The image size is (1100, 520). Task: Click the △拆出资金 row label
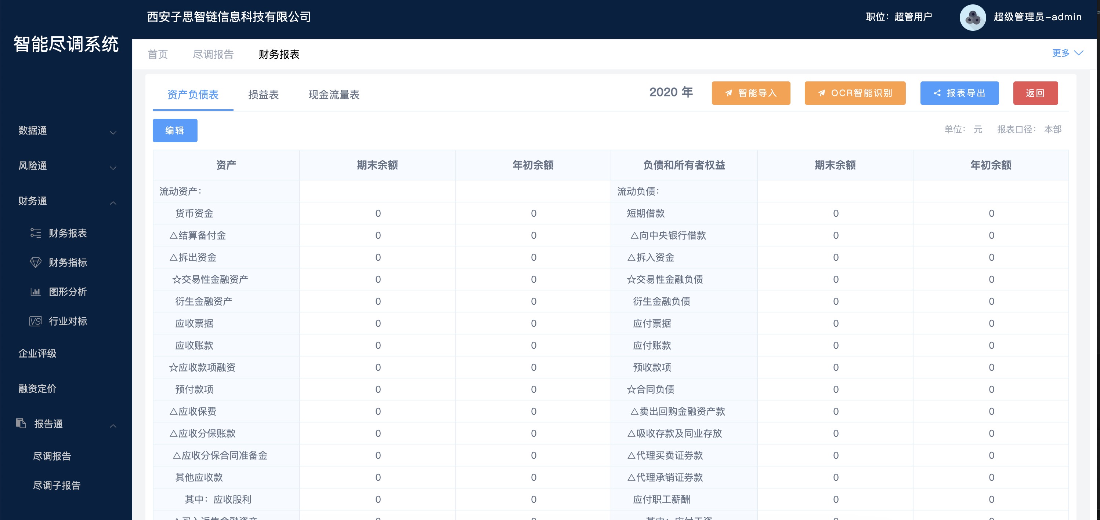(193, 257)
